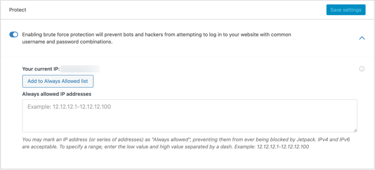Click the textarea resize handle corner
This screenshot has width=375, height=170.
click(x=355, y=130)
